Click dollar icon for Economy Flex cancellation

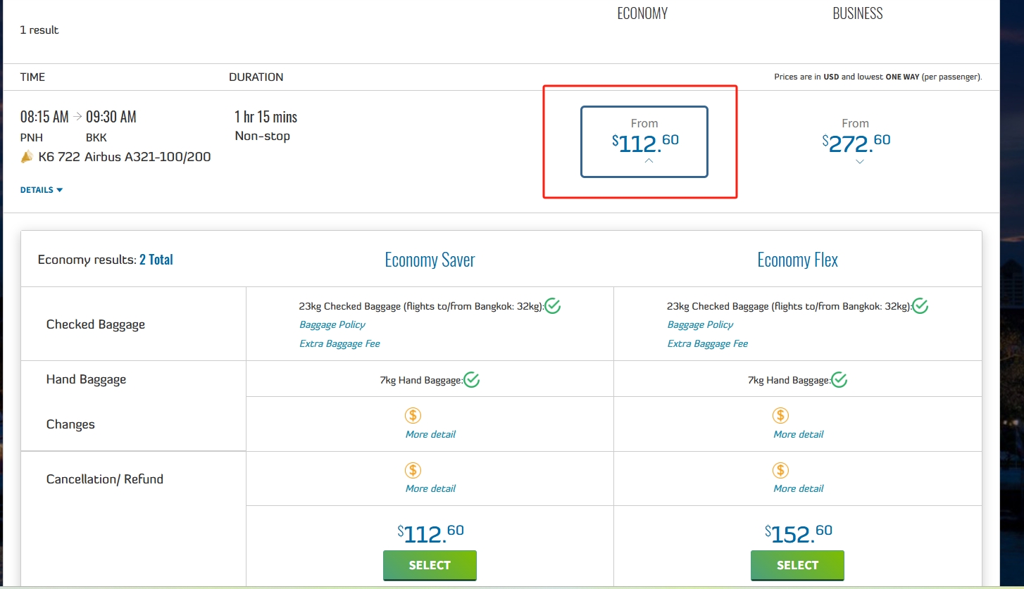[781, 470]
